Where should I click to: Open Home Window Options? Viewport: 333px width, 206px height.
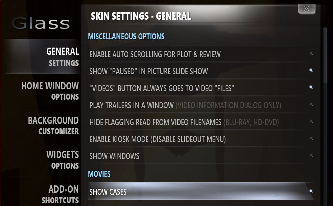tap(50, 91)
